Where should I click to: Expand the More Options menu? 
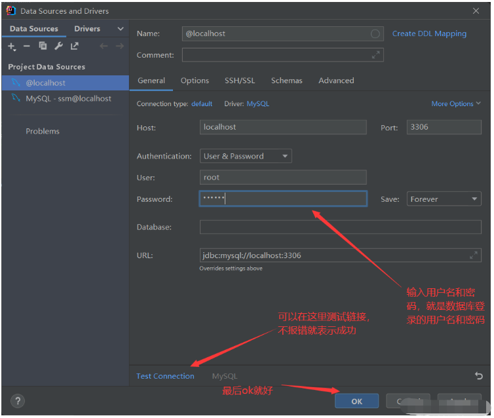[x=455, y=104]
